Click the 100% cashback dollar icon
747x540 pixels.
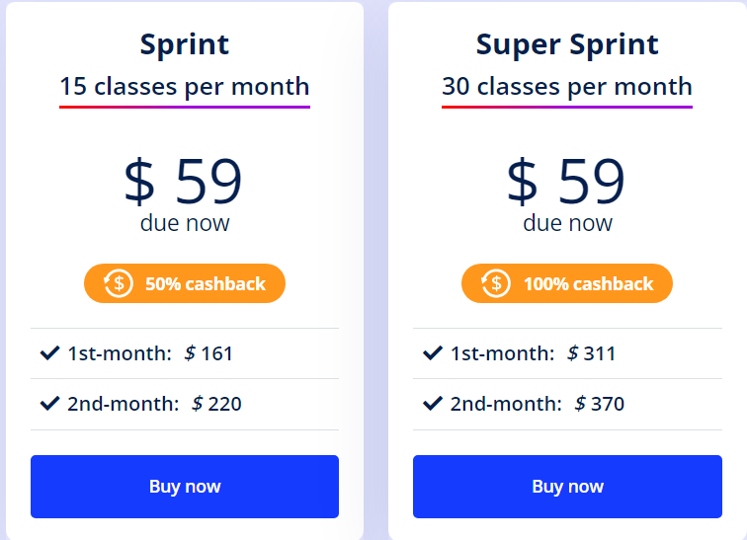coord(495,283)
